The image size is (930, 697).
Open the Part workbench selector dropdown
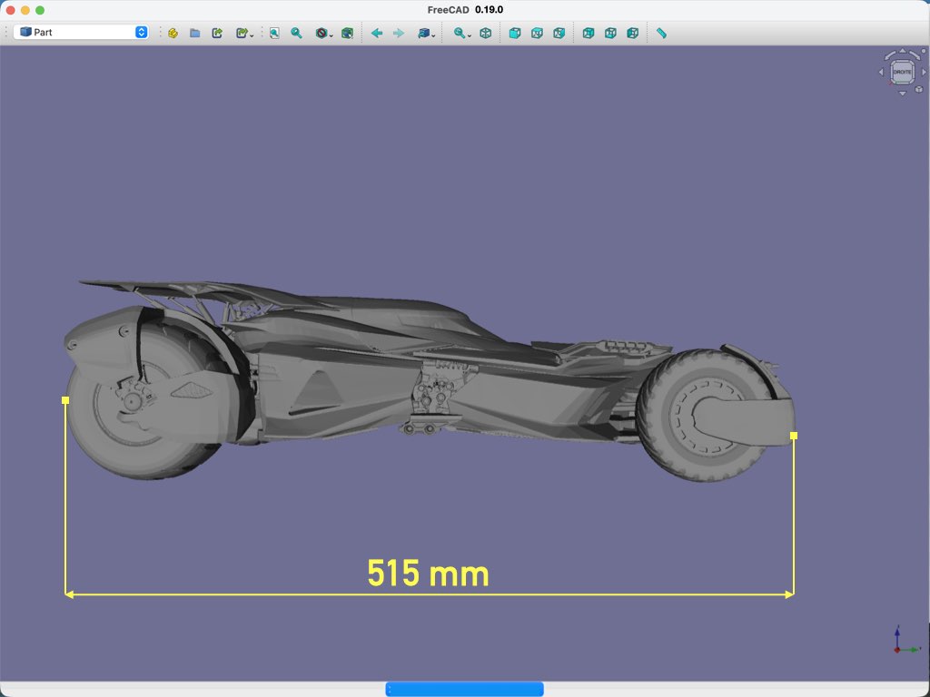point(82,32)
